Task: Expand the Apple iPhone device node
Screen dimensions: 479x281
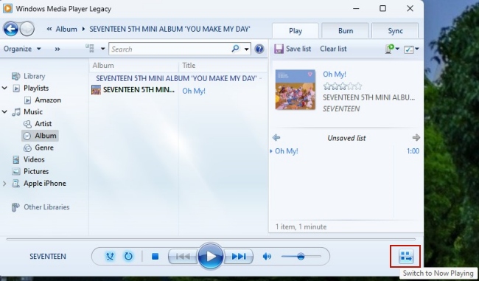Action: point(4,184)
